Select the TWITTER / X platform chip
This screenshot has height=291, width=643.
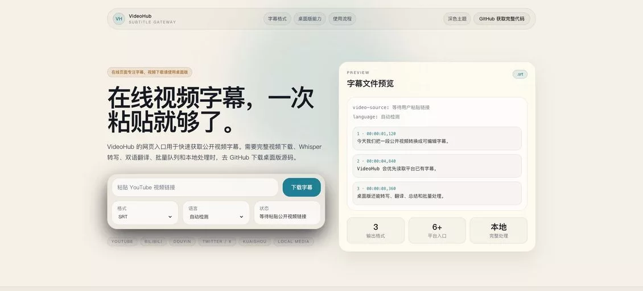pyautogui.click(x=217, y=242)
